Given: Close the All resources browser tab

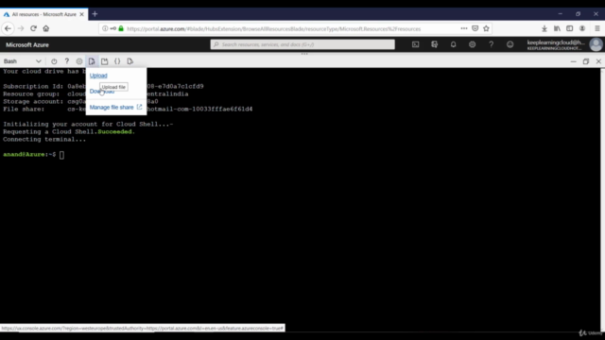Looking at the screenshot, I should [82, 14].
